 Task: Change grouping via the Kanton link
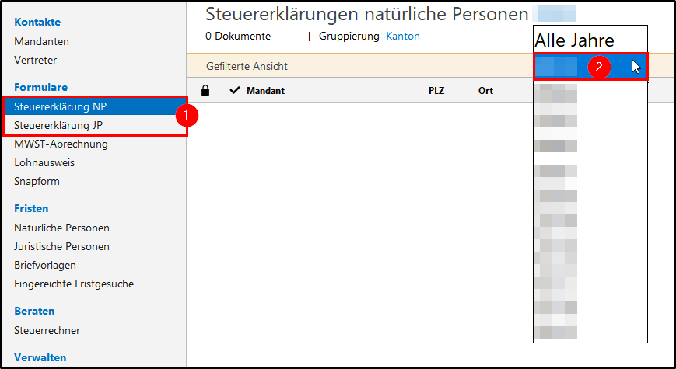[x=403, y=37]
